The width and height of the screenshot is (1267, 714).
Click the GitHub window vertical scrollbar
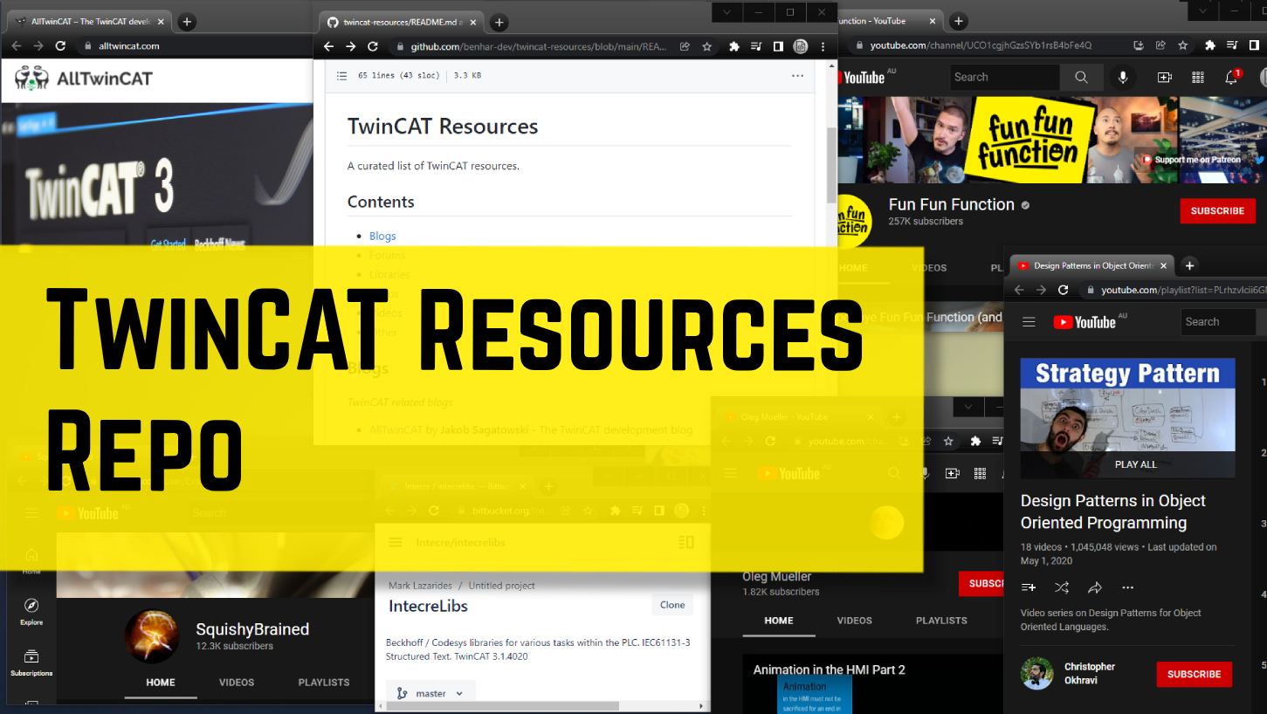pos(831,164)
